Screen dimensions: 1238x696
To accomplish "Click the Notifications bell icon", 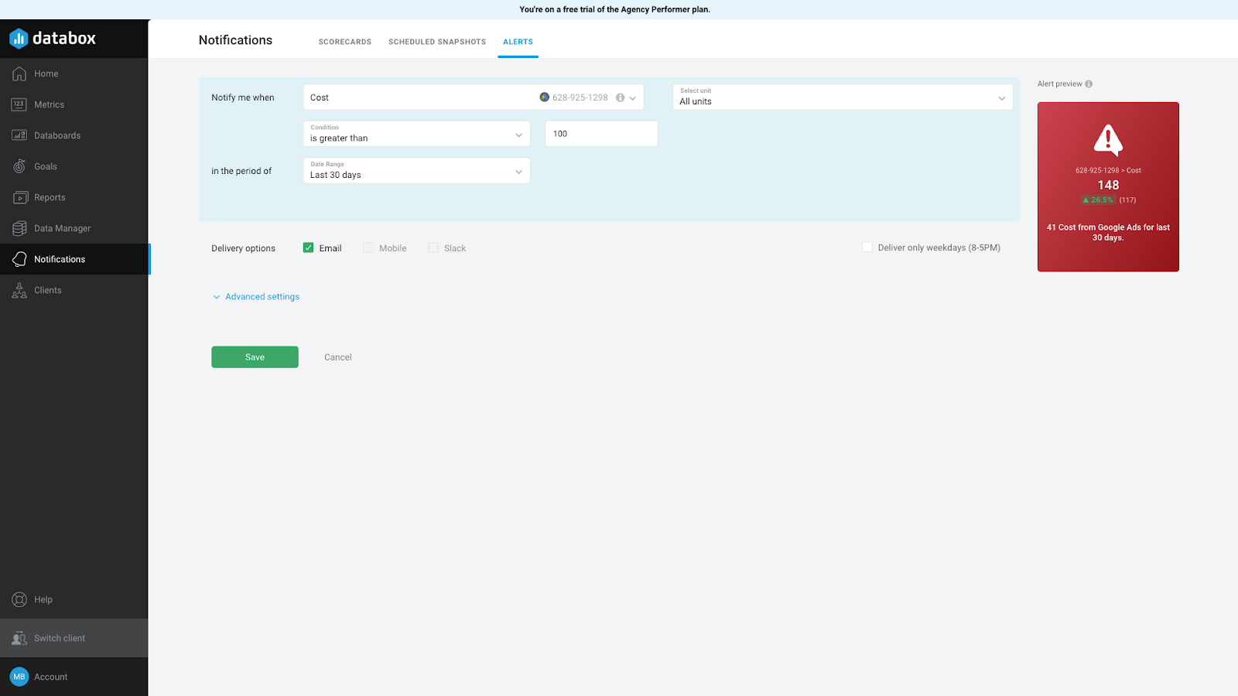I will pyautogui.click(x=19, y=259).
